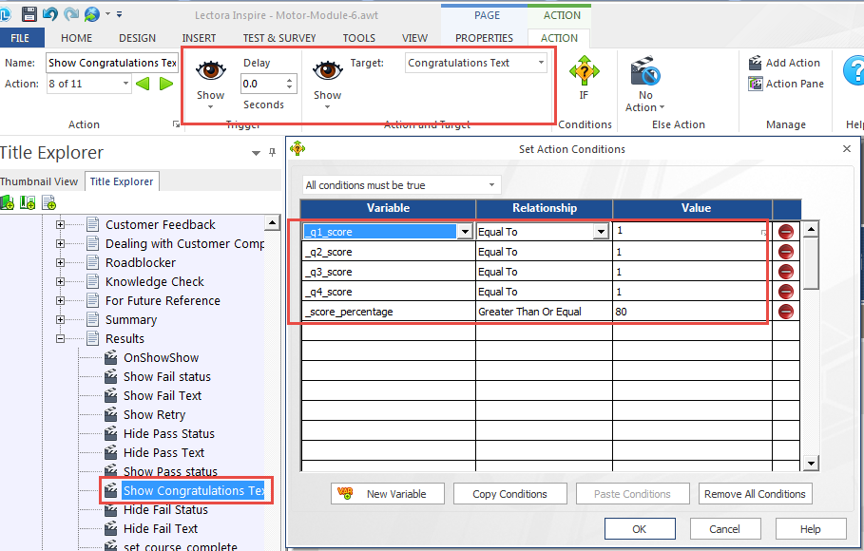Click the Help button in the conditions dialog
864x551 pixels.
810,529
